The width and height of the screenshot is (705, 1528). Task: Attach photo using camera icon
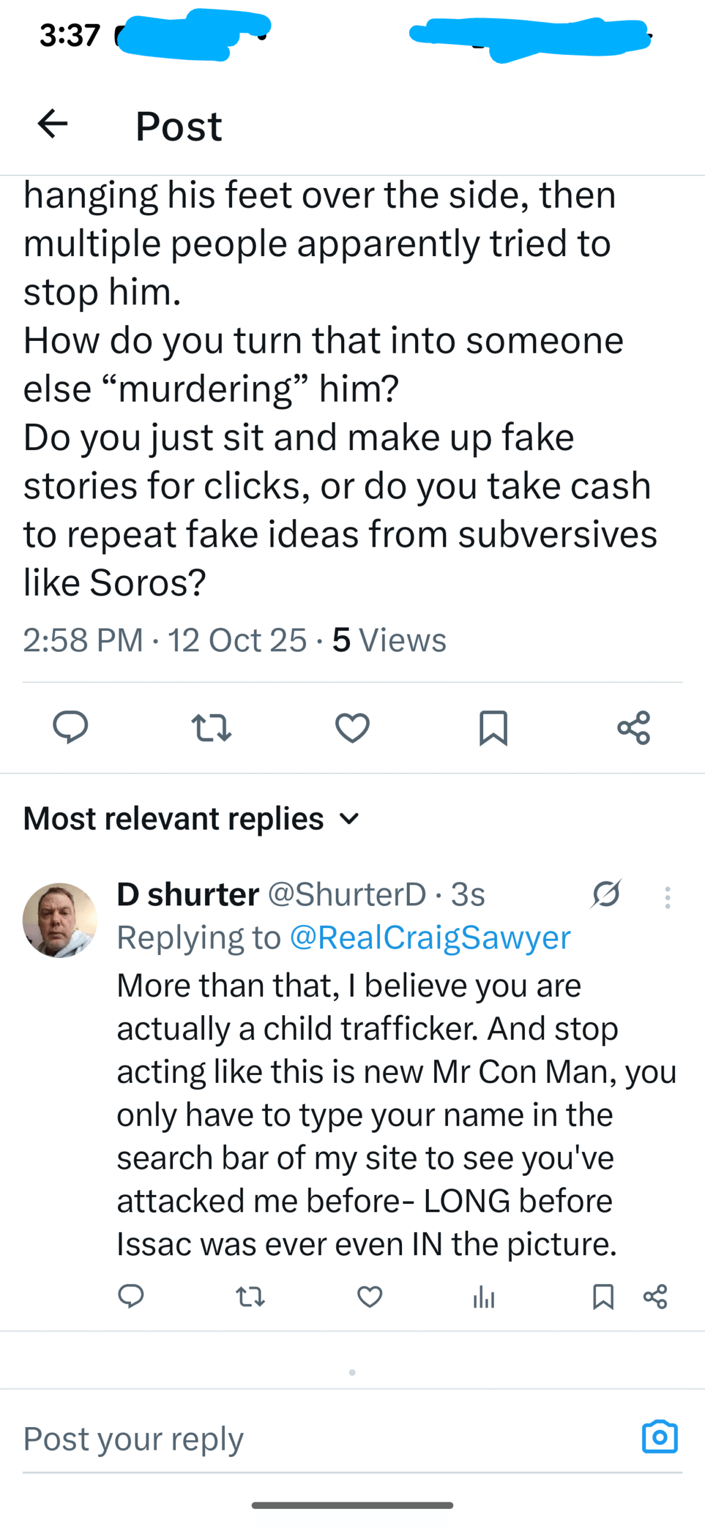tap(660, 1437)
